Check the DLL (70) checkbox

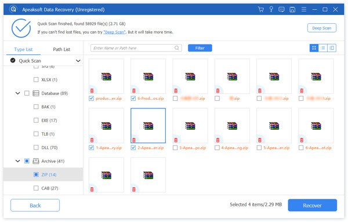click(36, 147)
